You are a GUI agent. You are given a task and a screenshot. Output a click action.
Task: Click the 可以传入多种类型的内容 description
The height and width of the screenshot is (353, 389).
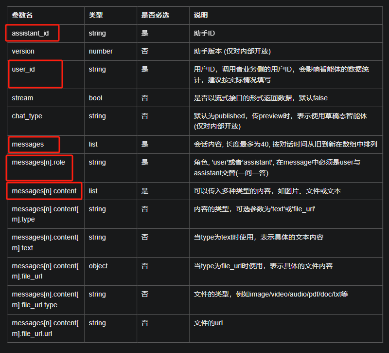coord(267,191)
